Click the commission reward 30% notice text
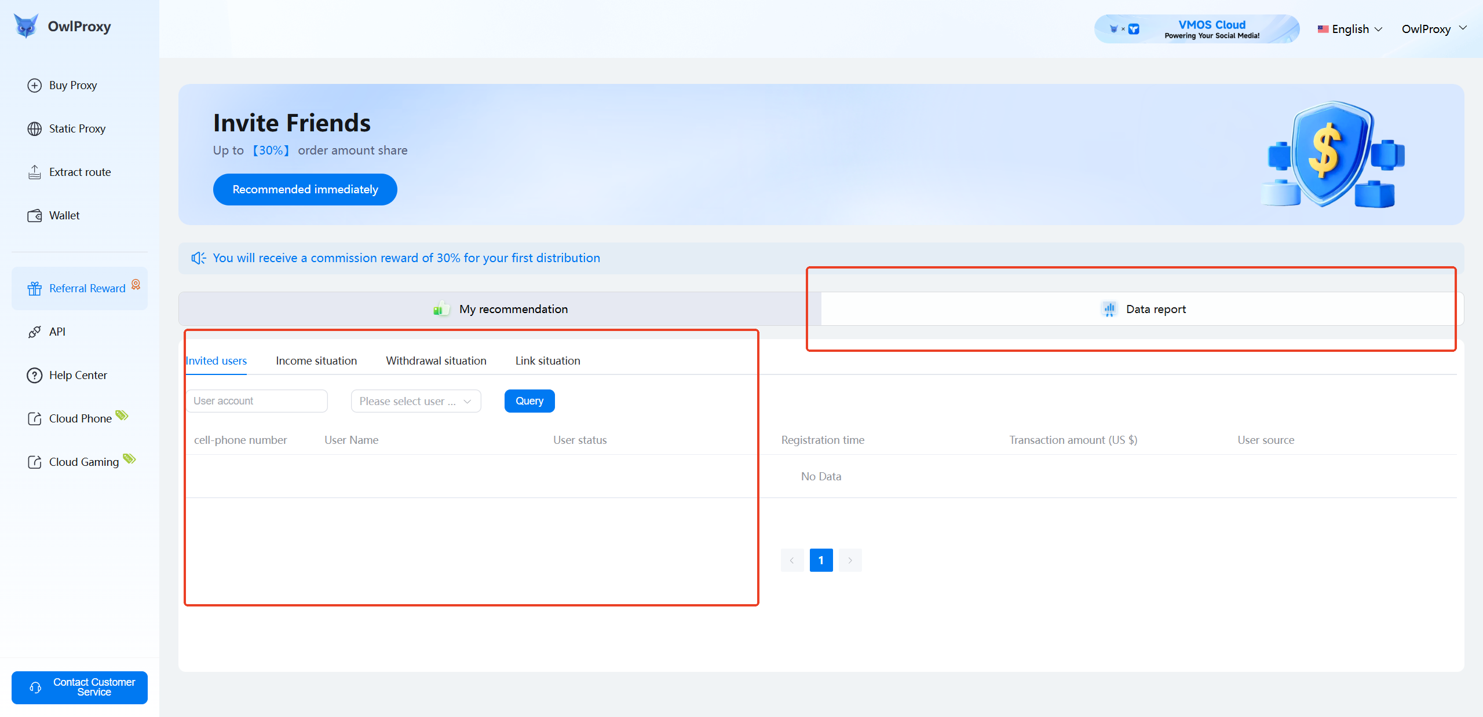This screenshot has width=1483, height=717. [x=406, y=258]
